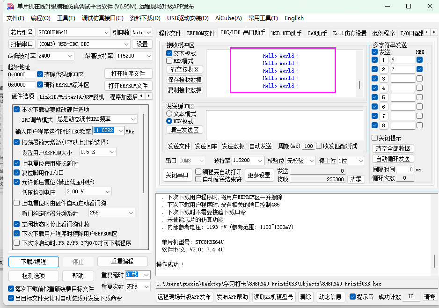The height and width of the screenshot is (308, 439).
Task: Click the send buffer text area
Action: point(285,125)
